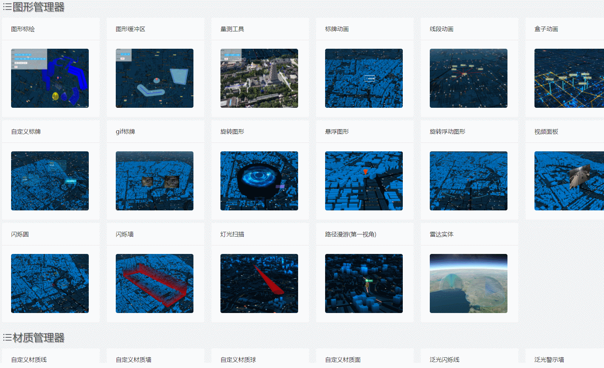Select the 线段动画 card title
The image size is (604, 368).
[442, 29]
